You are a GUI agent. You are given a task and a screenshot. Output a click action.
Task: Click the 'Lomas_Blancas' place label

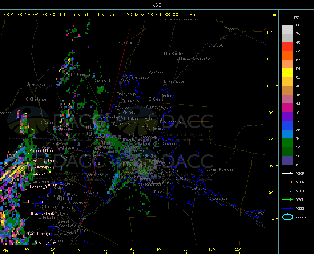(220, 169)
